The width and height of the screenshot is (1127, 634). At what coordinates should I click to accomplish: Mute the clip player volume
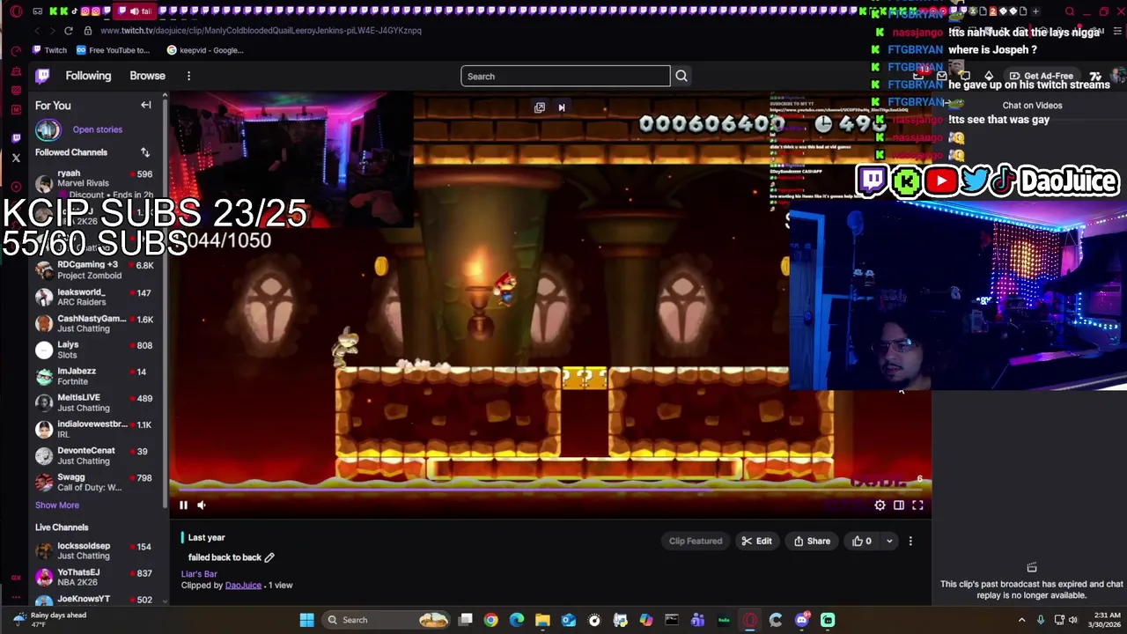coord(201,505)
